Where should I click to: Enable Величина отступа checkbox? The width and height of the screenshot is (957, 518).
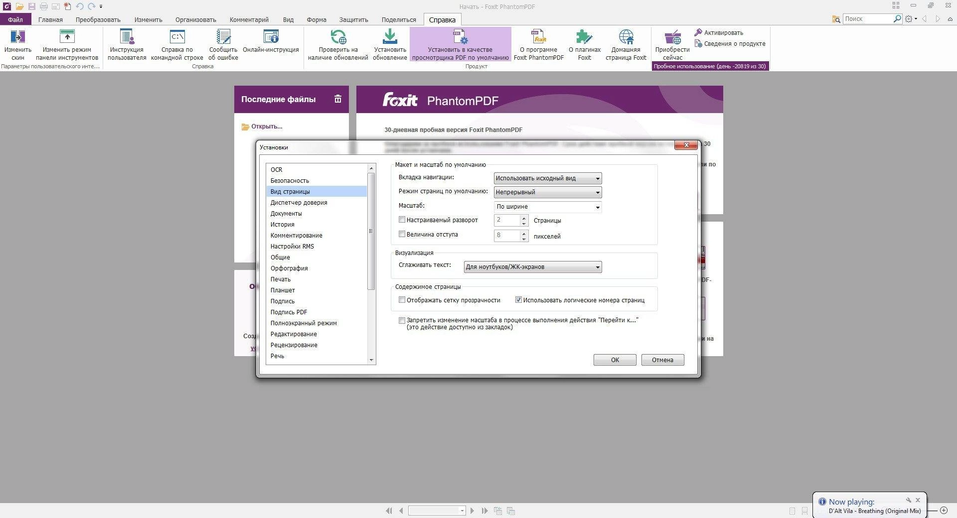pos(402,234)
